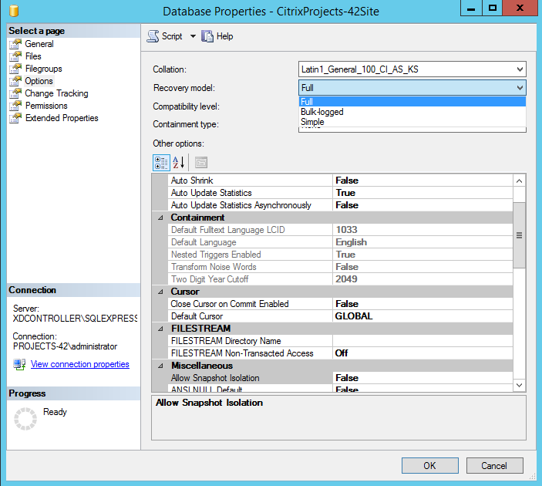This screenshot has height=486, width=542.
Task: Click the Filegroups page icon
Action: point(15,69)
